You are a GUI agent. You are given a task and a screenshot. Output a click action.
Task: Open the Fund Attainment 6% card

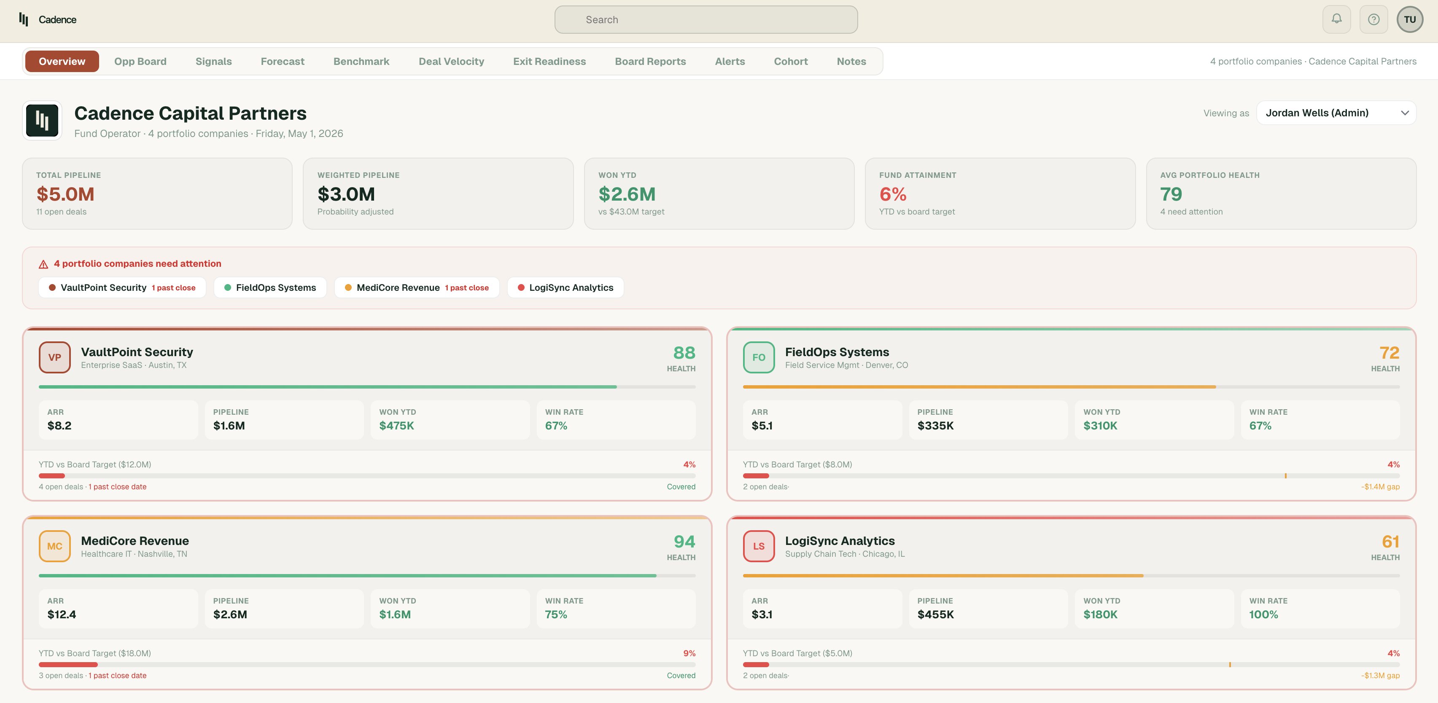1000,193
